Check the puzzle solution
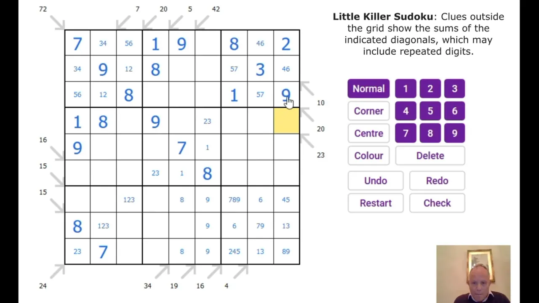This screenshot has height=303, width=539. tap(437, 203)
